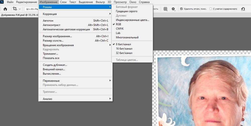Open the crop ratio preset dropdown

(x=31, y=9)
